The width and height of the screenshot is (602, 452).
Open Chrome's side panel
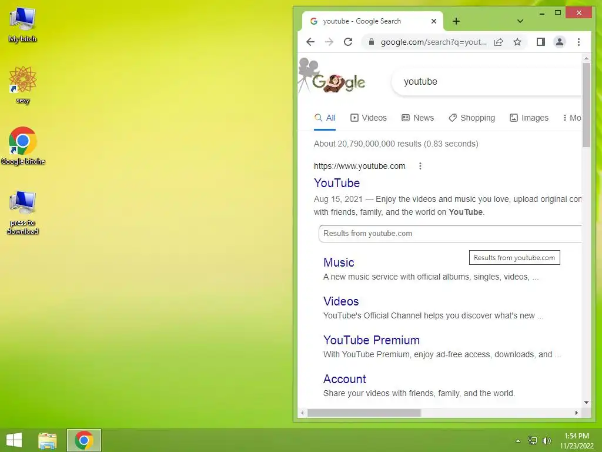[x=541, y=42]
